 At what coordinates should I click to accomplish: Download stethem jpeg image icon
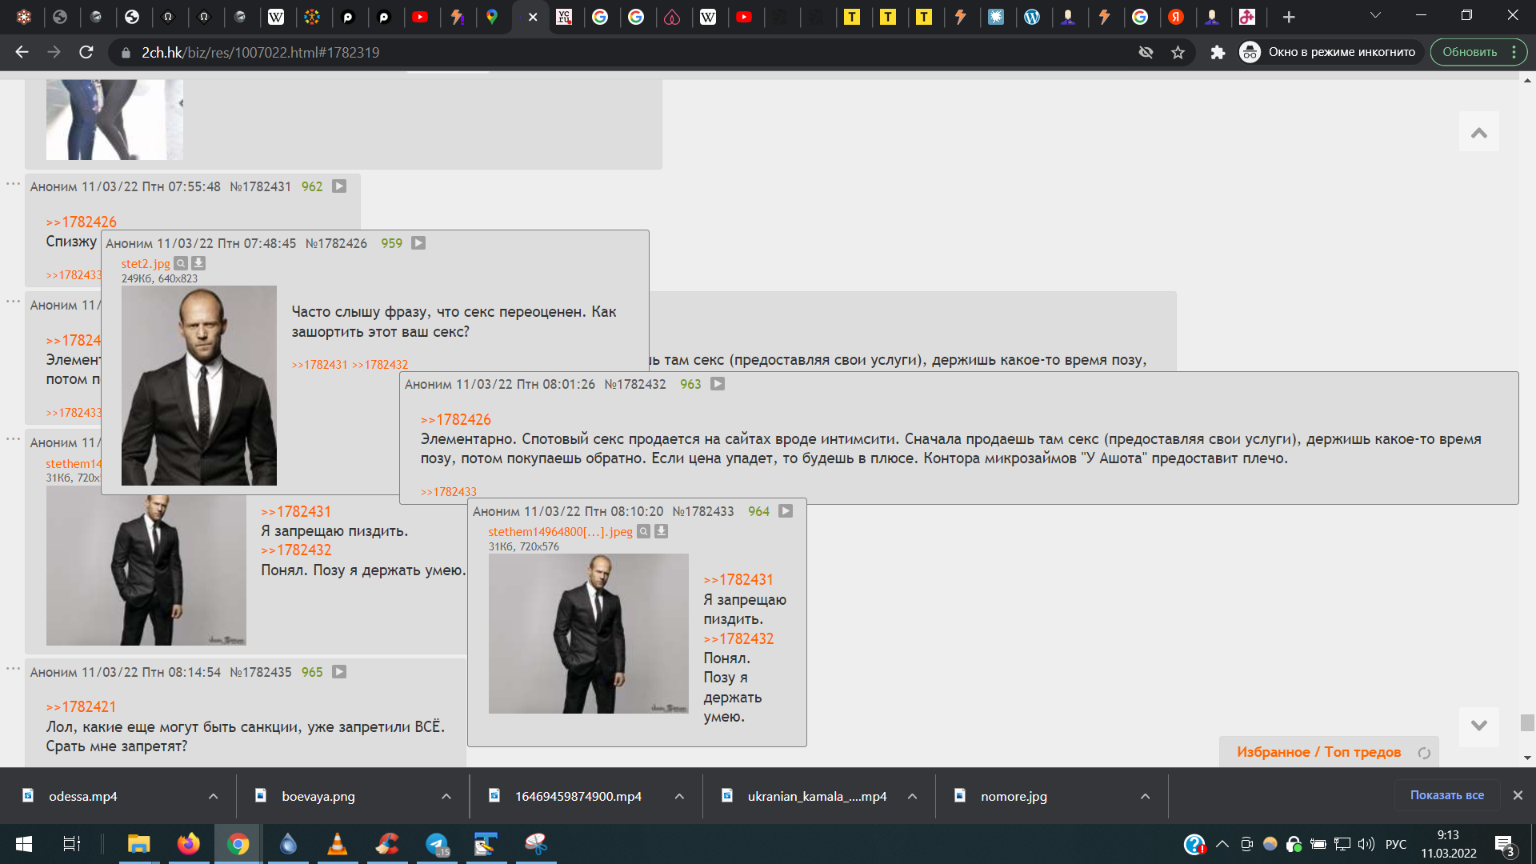coord(661,531)
